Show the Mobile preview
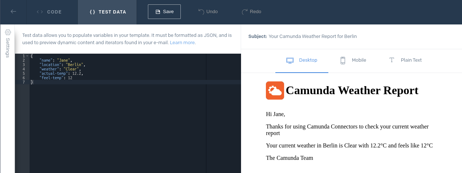Image resolution: width=462 pixels, height=173 pixels. [353, 60]
